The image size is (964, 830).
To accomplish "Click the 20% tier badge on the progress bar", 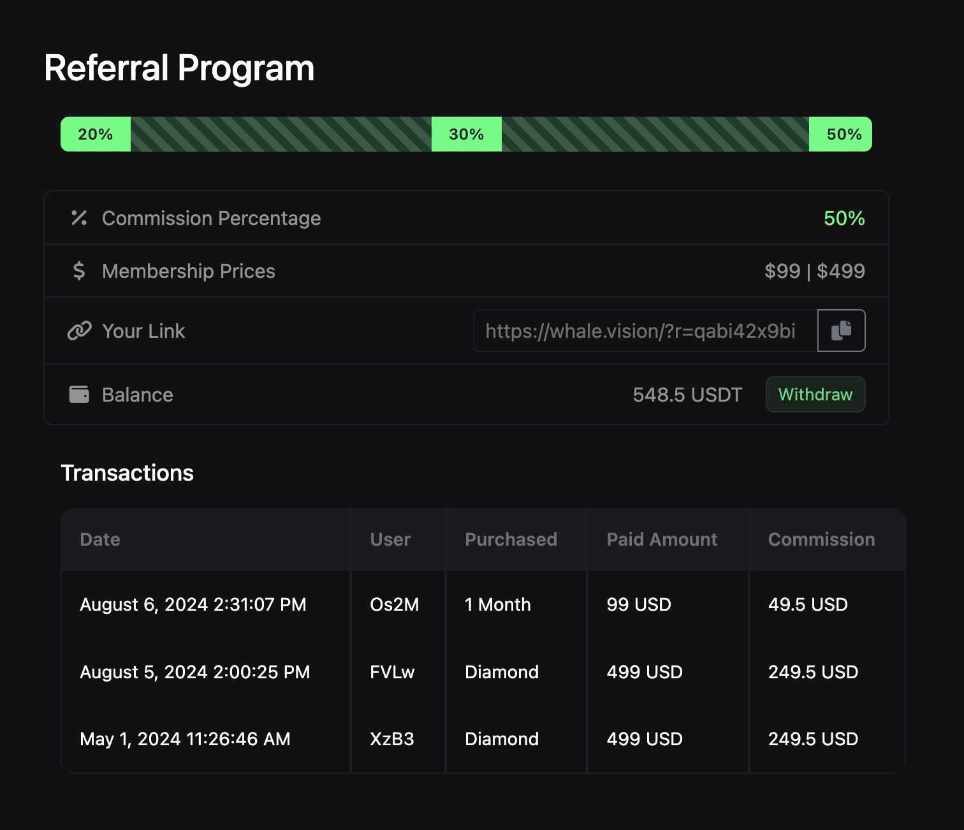I will [95, 134].
